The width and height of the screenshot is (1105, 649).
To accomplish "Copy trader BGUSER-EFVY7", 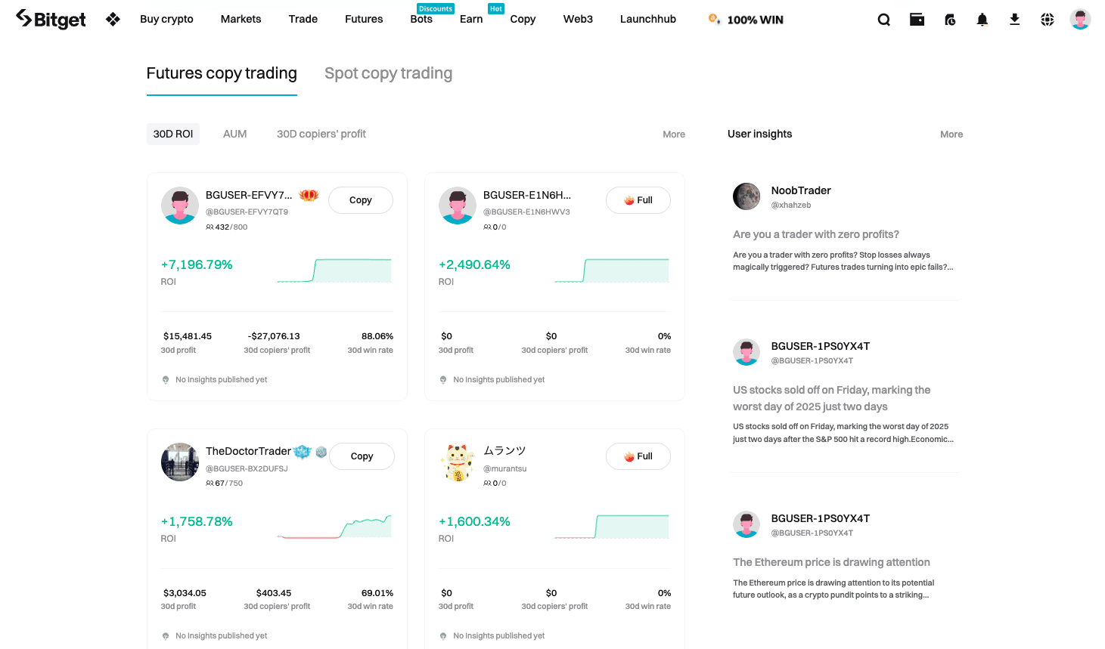I will [x=361, y=200].
